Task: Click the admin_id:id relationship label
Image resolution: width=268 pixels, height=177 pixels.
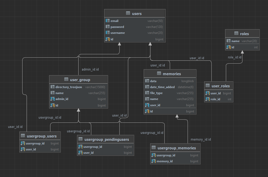Action: [90, 69]
